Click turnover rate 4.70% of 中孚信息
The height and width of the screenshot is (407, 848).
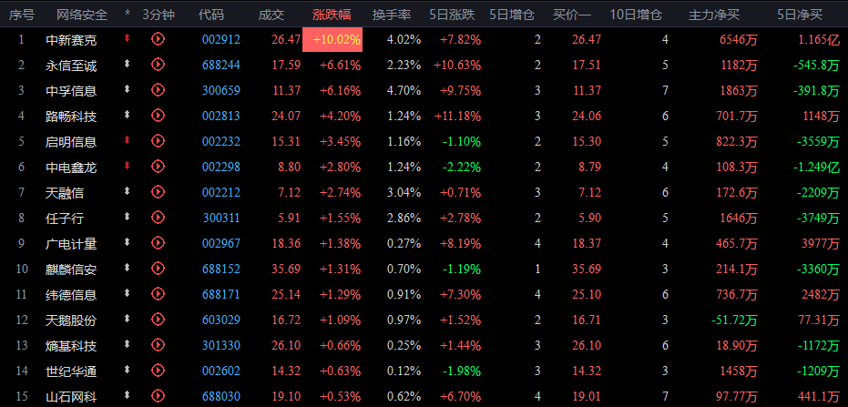(x=404, y=90)
